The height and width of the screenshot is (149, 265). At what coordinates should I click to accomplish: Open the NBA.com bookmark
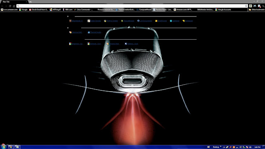(x=67, y=9)
